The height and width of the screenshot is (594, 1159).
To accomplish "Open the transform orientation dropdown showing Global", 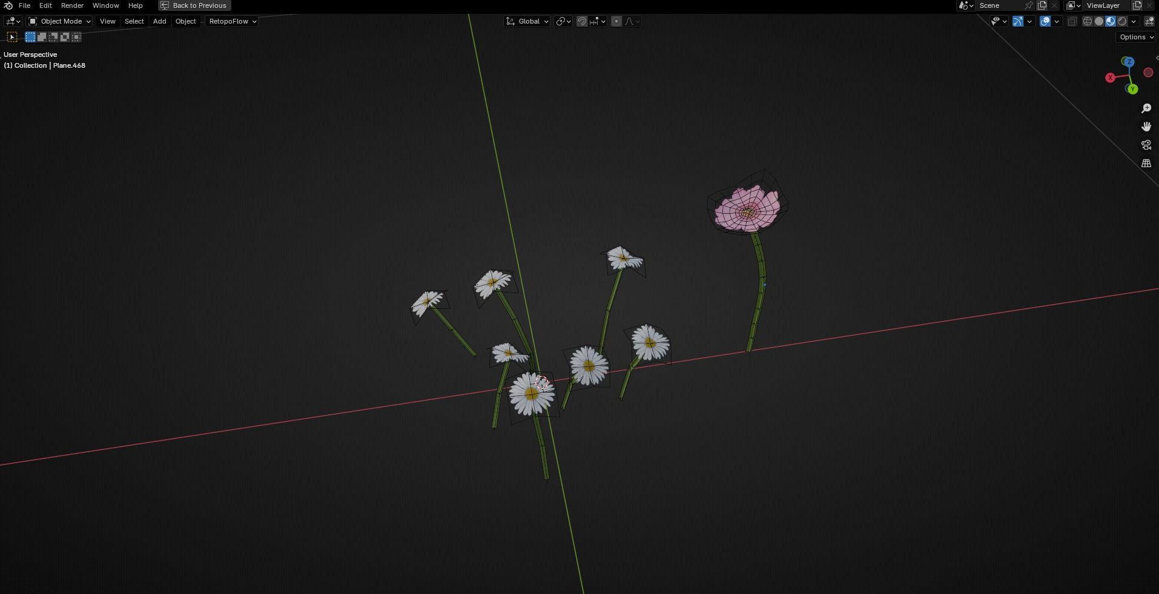I will tap(526, 21).
